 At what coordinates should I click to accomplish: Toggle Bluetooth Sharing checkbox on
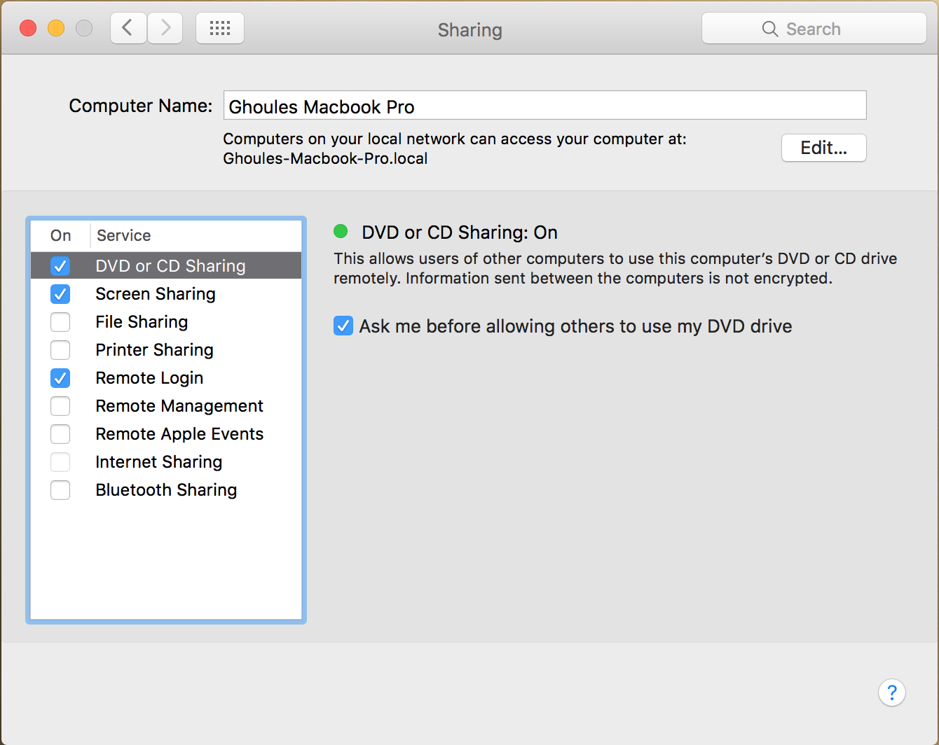coord(60,490)
